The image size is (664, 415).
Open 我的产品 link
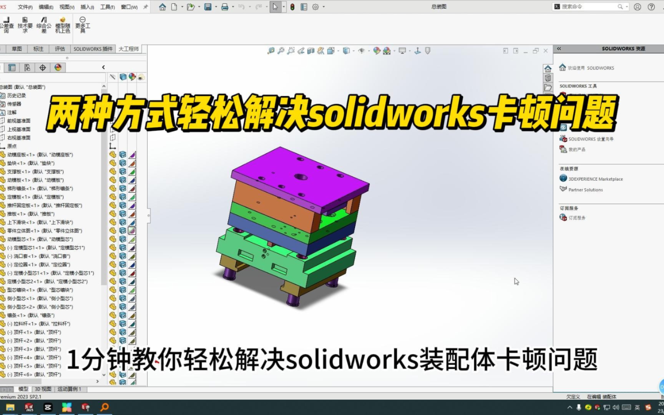click(577, 149)
